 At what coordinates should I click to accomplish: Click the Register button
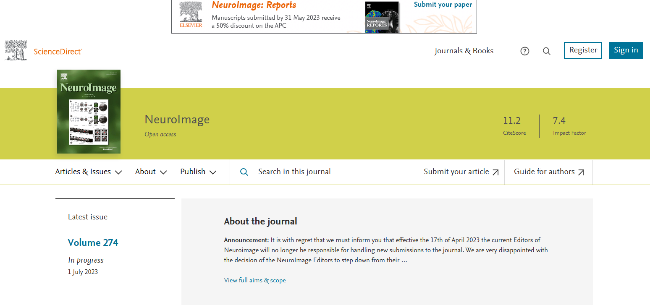pos(583,50)
